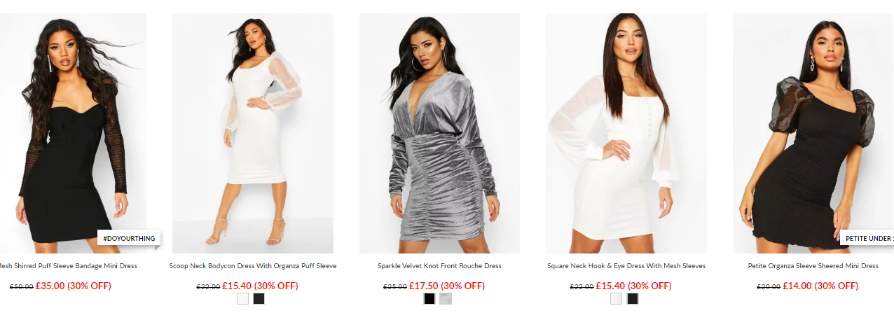Open the Petite Organza Sleeve dress photo
Image resolution: width=894 pixels, height=320 pixels.
pyautogui.click(x=813, y=133)
